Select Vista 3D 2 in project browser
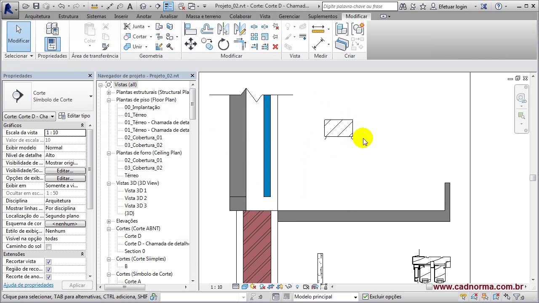The width and height of the screenshot is (539, 303). 136,198
